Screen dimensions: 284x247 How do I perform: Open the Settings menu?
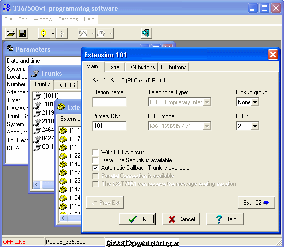tap(68, 19)
